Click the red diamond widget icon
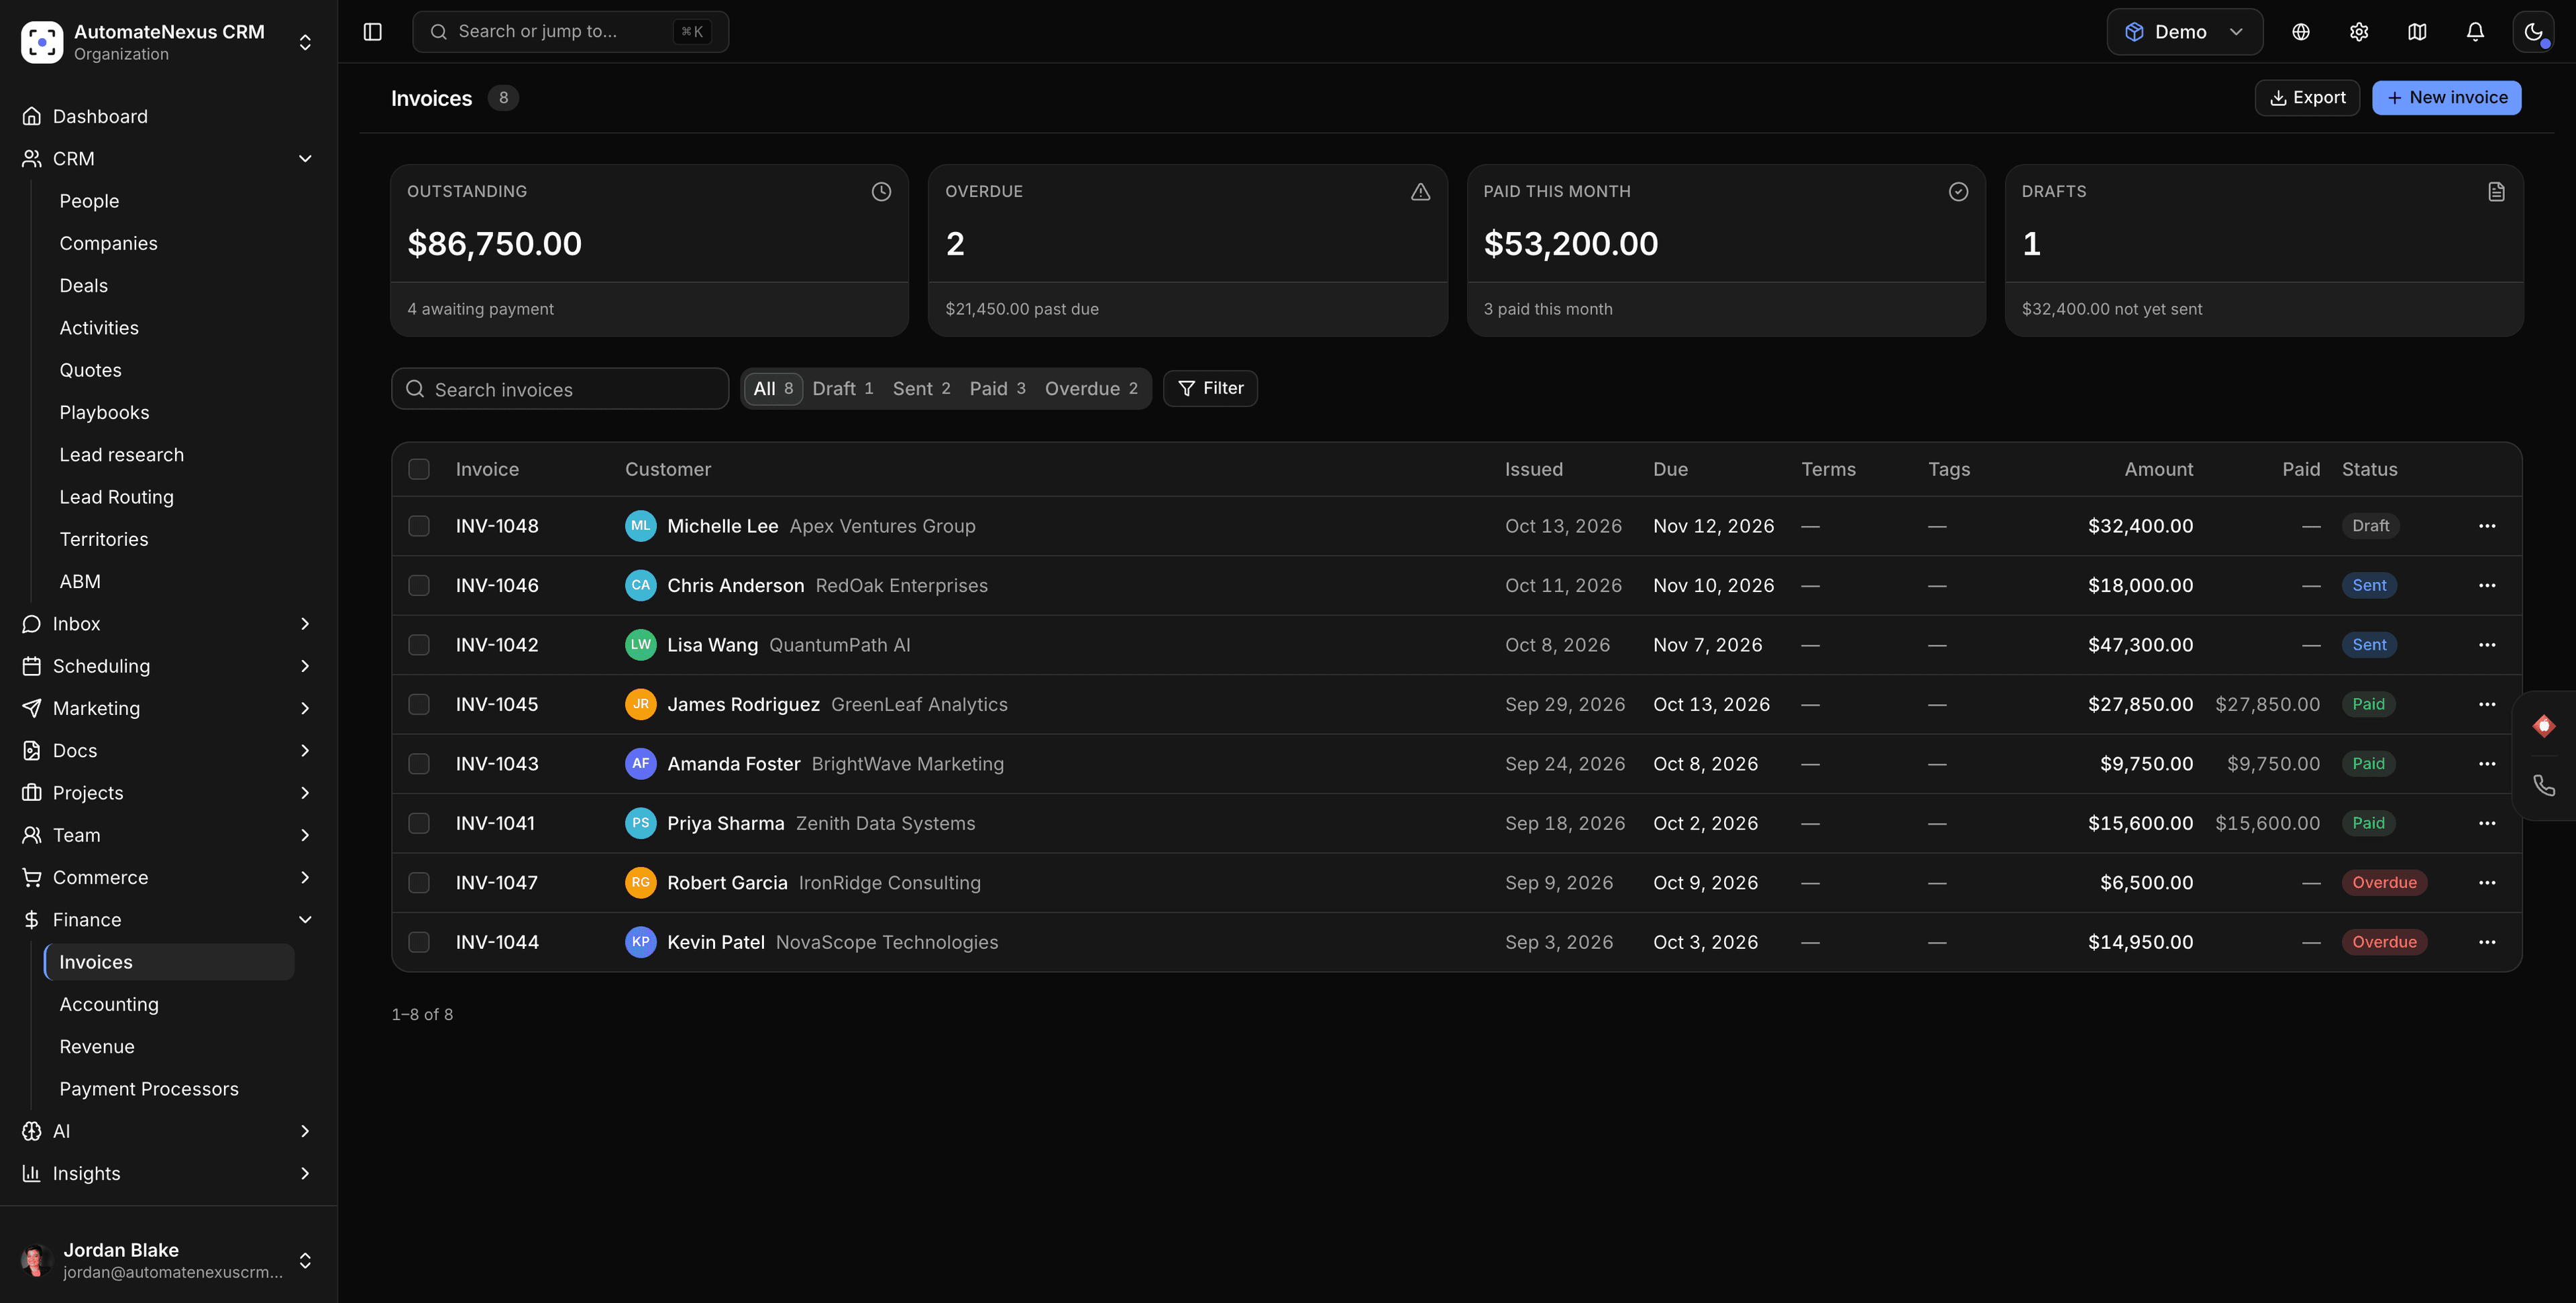This screenshot has height=1303, width=2576. 2544,726
